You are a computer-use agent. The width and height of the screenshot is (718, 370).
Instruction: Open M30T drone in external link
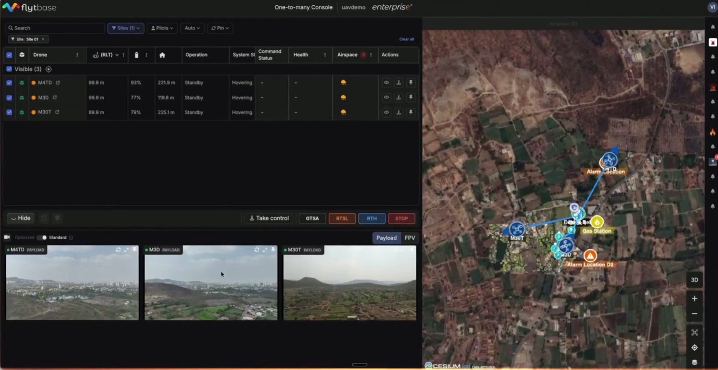point(57,112)
